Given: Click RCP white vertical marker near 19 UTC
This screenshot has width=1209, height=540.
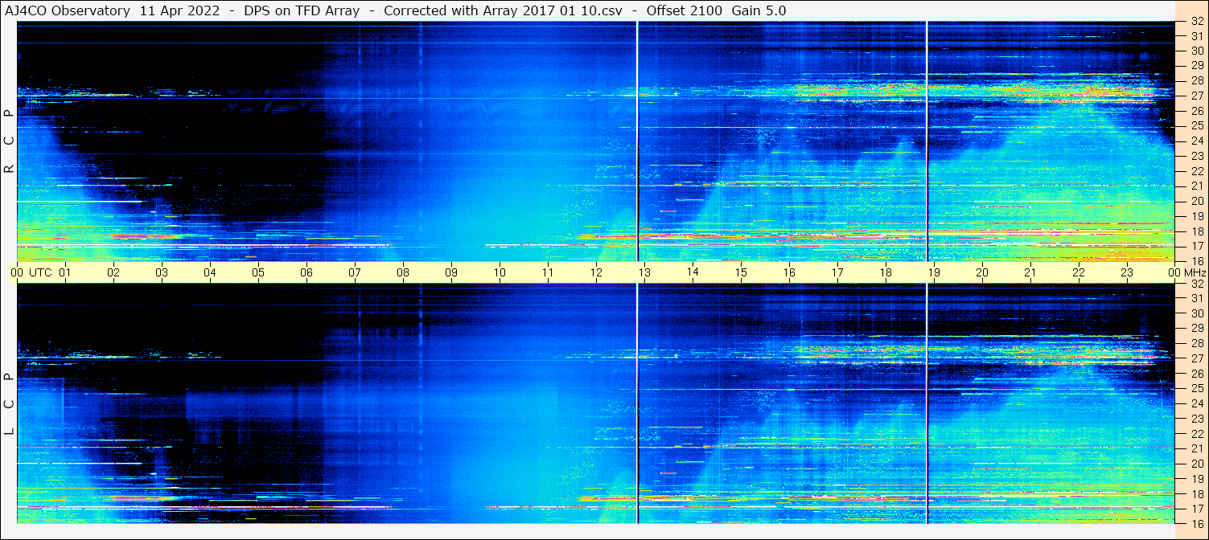Looking at the screenshot, I should coord(927,141).
